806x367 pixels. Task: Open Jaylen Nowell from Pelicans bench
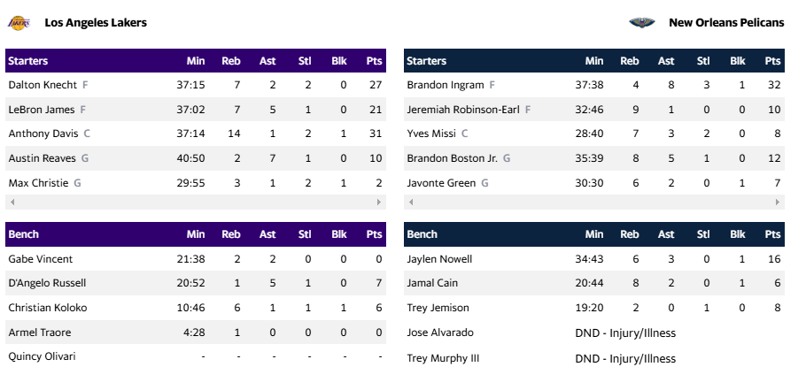point(439,259)
